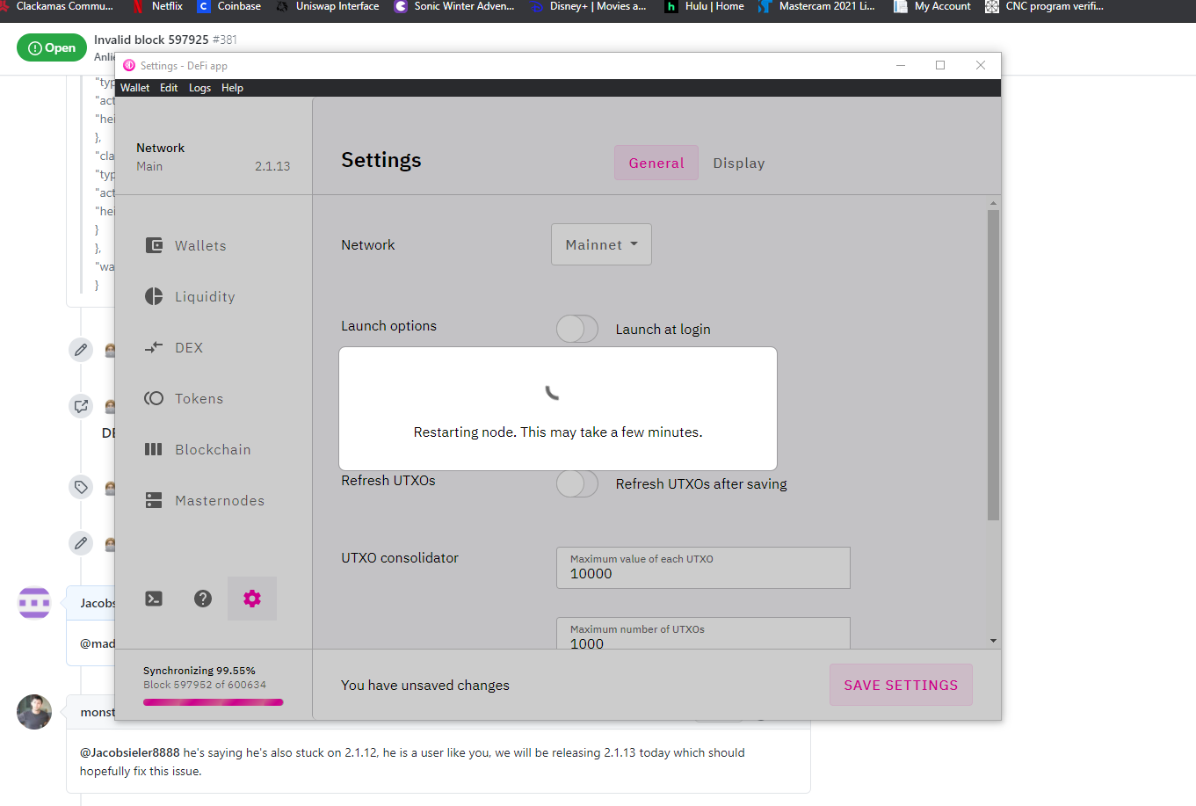Click the 2.1.13 version number
This screenshot has width=1196, height=806.
[x=272, y=166]
